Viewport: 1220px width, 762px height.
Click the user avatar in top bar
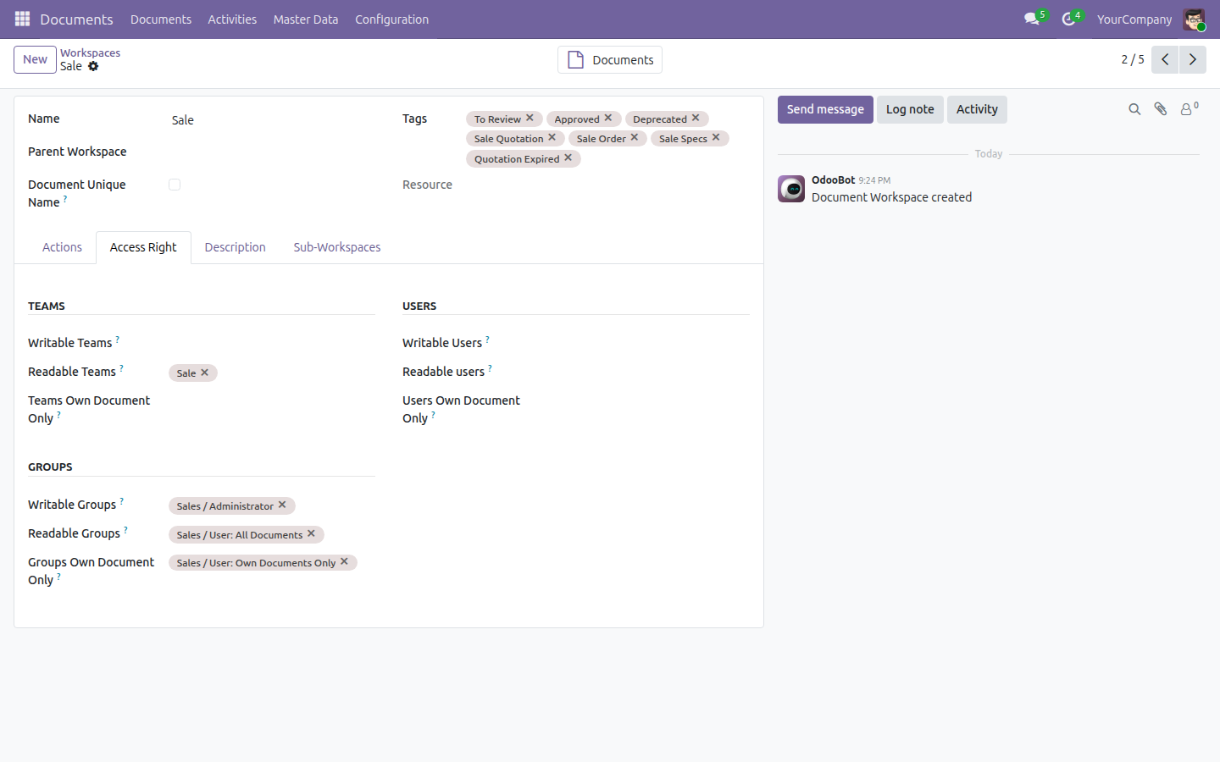coord(1194,19)
